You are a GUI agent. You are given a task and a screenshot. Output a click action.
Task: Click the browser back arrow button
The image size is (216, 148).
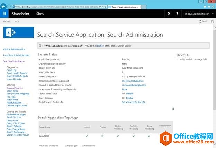(3, 6)
